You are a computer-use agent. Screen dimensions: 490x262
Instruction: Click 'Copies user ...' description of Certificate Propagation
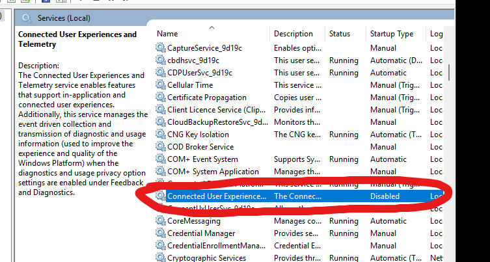coord(297,98)
